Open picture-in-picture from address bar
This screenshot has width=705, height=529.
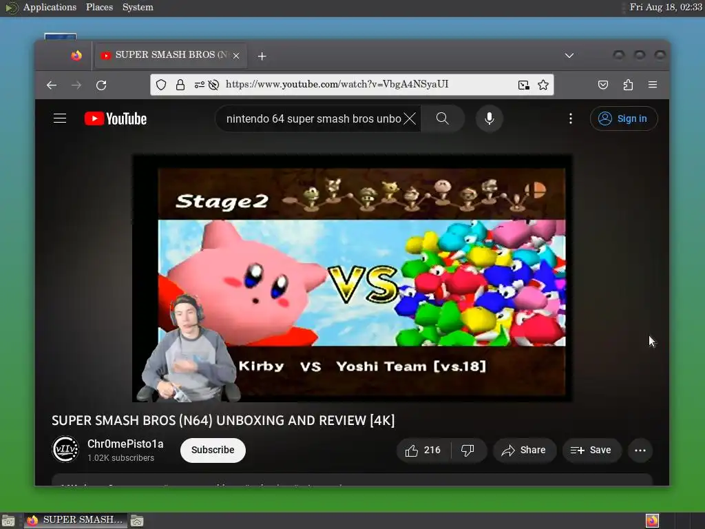(x=523, y=85)
